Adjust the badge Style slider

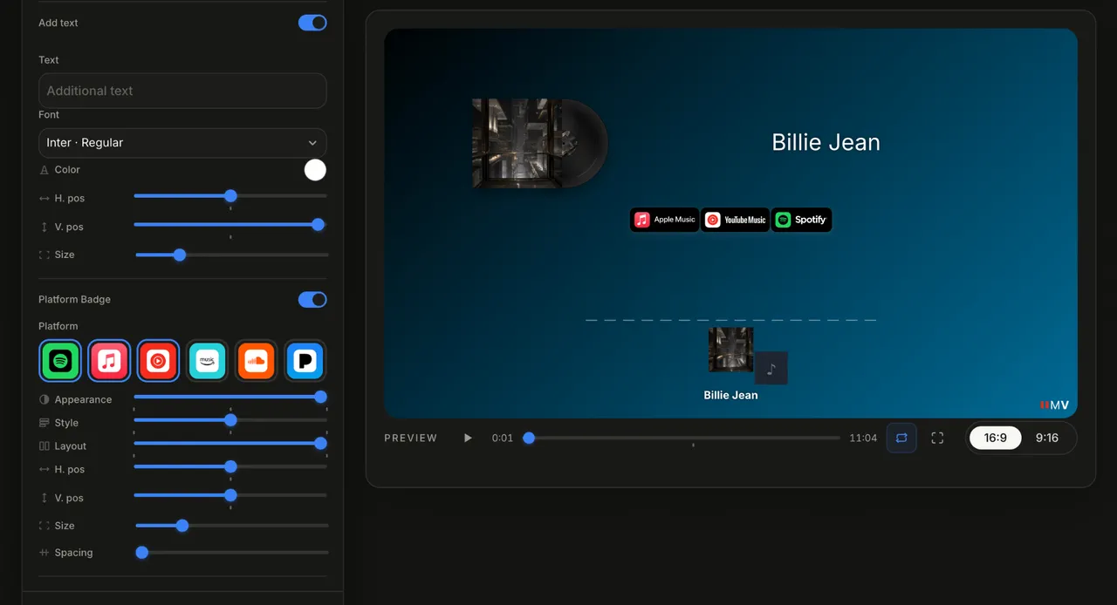230,420
